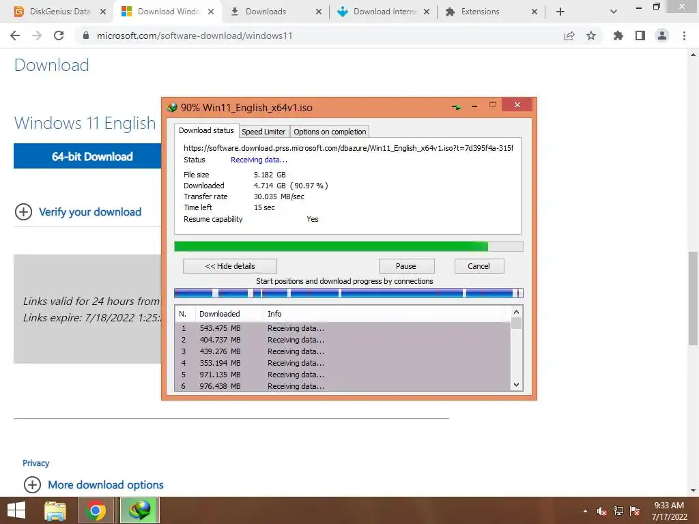Open a new browser tab
This screenshot has width=699, height=524.
tap(560, 12)
